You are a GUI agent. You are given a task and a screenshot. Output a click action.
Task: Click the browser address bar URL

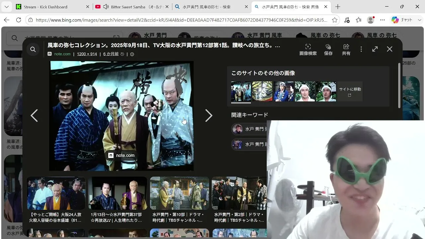[181, 20]
